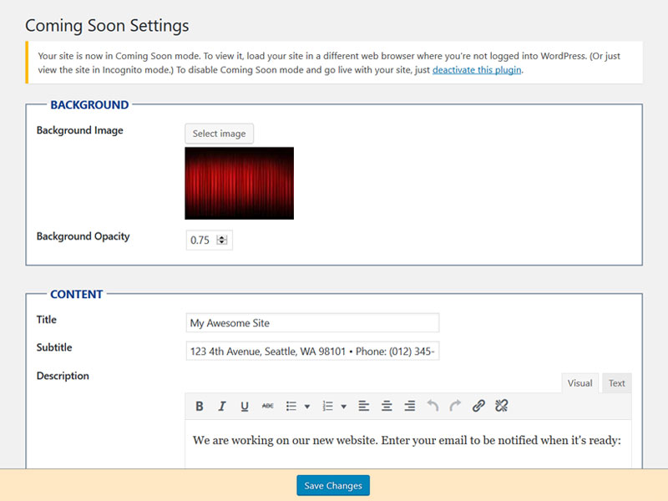The height and width of the screenshot is (501, 668).
Task: Click the Description label
Action: click(x=63, y=376)
